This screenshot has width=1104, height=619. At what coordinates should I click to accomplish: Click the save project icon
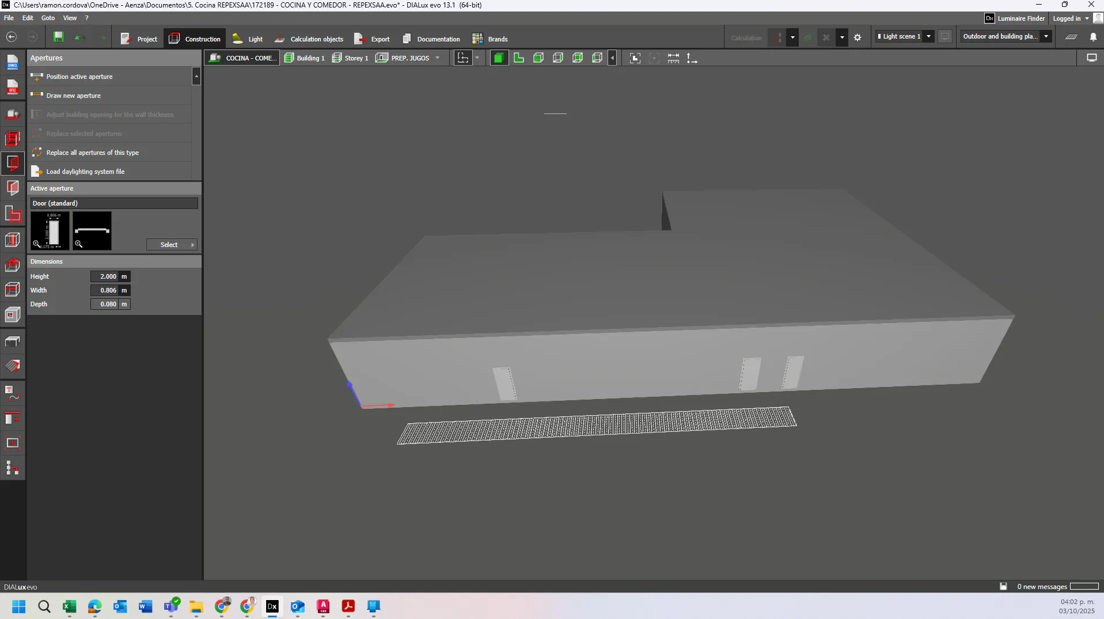58,37
